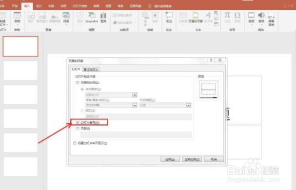Click the fixed date text field
The height and width of the screenshot is (190, 296).
tap(138, 116)
